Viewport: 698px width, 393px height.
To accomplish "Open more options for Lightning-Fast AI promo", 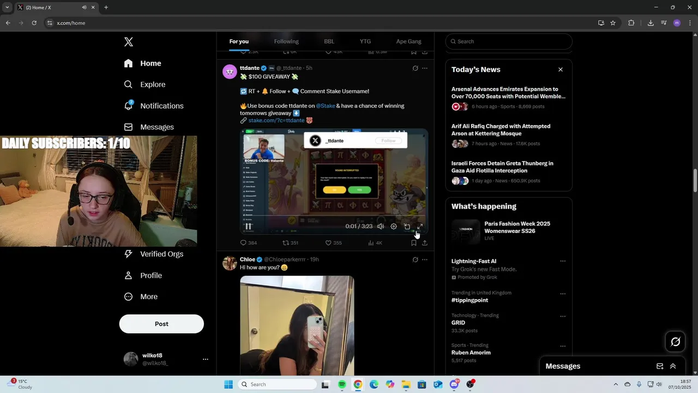I will click(x=563, y=261).
